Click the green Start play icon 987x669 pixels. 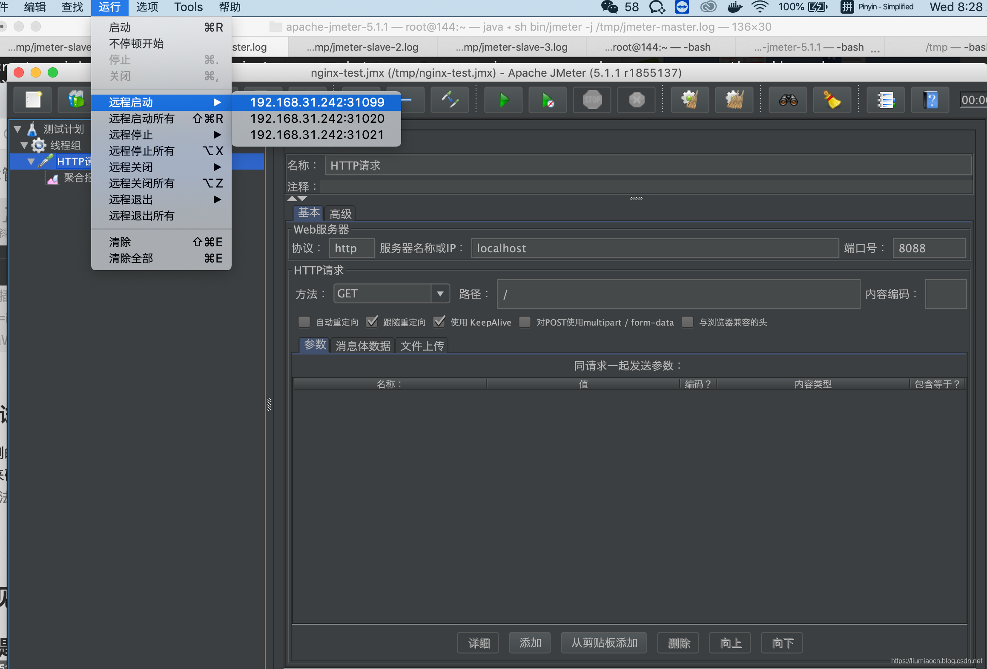503,101
